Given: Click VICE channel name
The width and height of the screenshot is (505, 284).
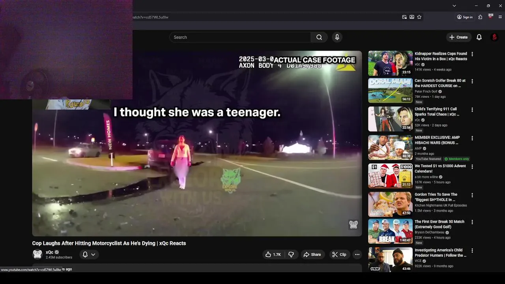Looking at the screenshot, I should pos(418,261).
